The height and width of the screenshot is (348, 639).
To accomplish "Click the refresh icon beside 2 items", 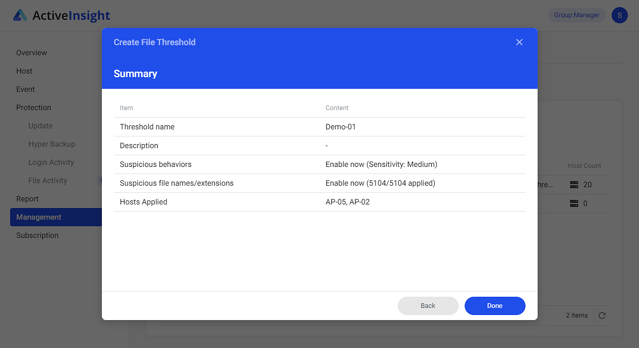I will [602, 315].
